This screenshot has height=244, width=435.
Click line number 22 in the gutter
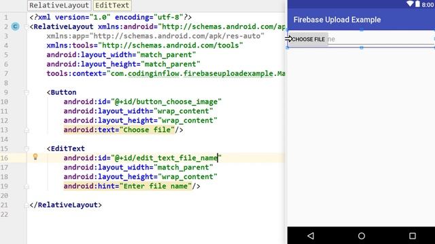(5, 214)
